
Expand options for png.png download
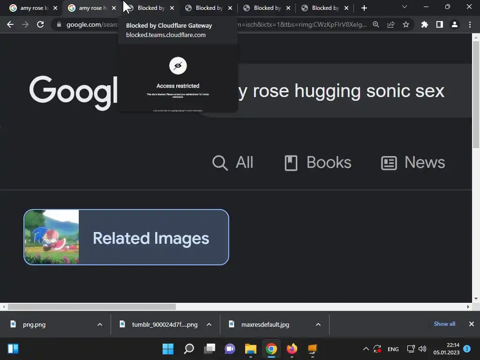(x=100, y=324)
